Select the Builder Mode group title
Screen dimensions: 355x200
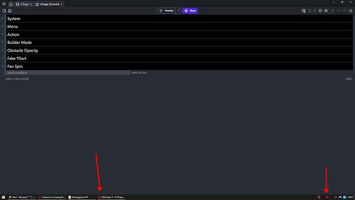tap(20, 42)
